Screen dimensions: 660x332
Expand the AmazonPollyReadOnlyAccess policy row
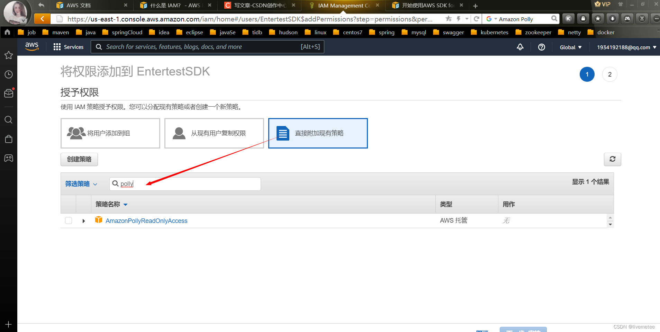83,221
